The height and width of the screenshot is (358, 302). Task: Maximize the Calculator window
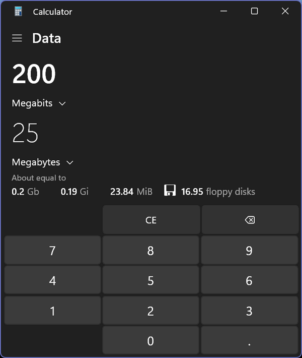(x=254, y=11)
